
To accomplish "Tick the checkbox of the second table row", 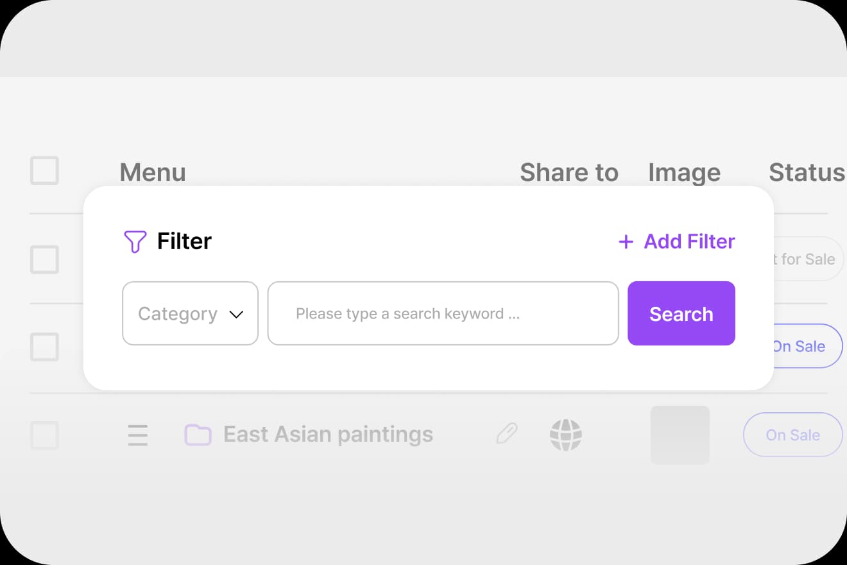I will pos(45,347).
